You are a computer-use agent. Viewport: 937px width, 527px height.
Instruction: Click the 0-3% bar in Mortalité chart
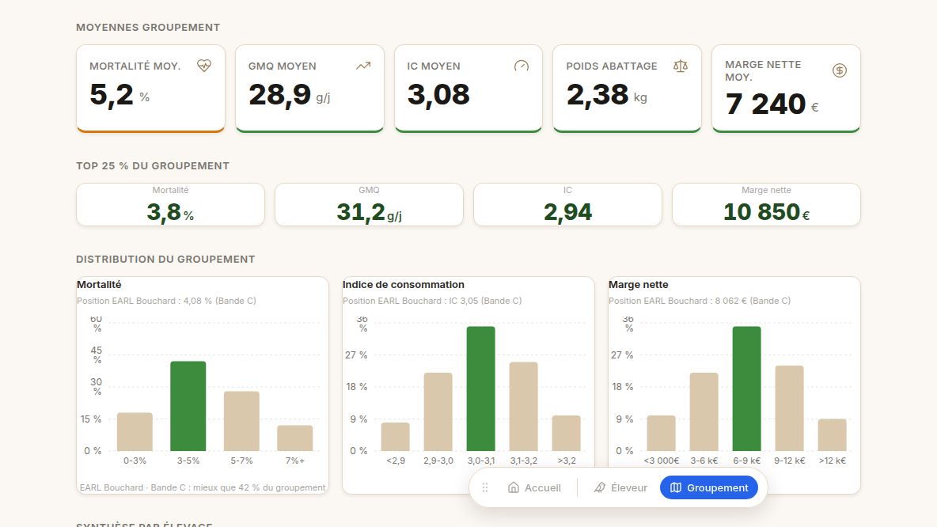(x=135, y=431)
